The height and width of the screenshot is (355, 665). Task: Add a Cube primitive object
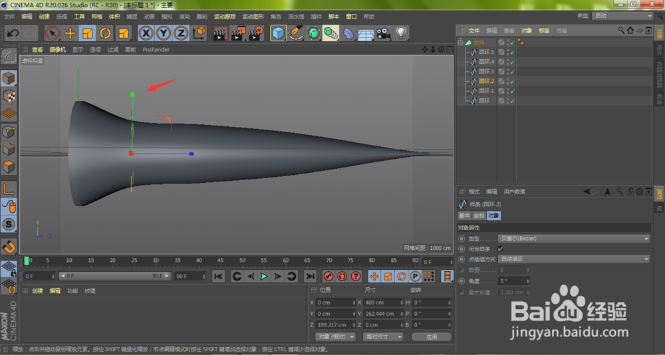[278, 33]
